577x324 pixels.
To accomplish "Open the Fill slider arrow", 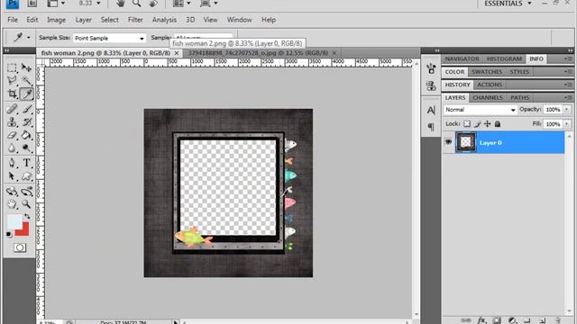I will (x=567, y=124).
